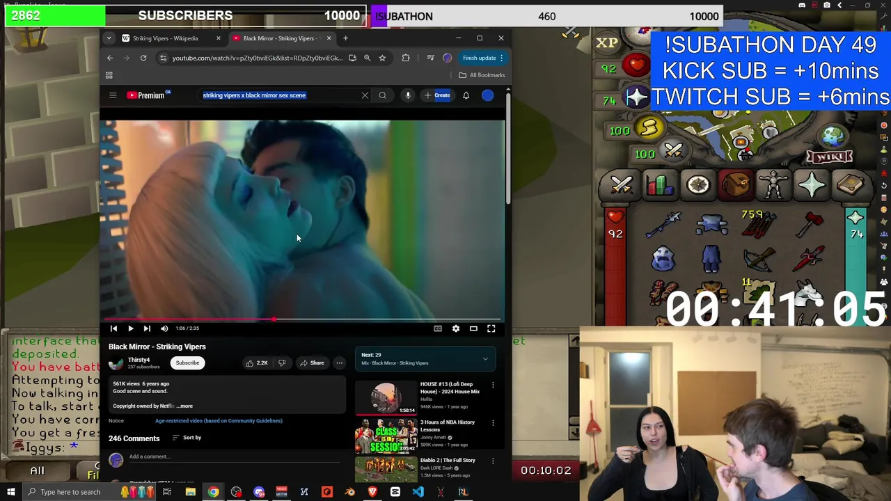Expand description with ...more
891x501 pixels.
click(x=184, y=406)
